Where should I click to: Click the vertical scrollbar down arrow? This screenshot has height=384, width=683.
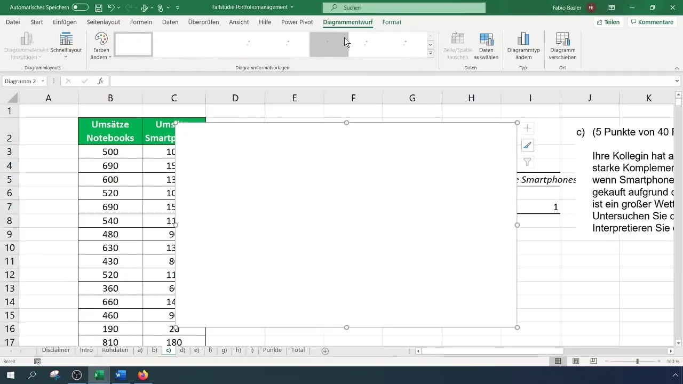(678, 342)
